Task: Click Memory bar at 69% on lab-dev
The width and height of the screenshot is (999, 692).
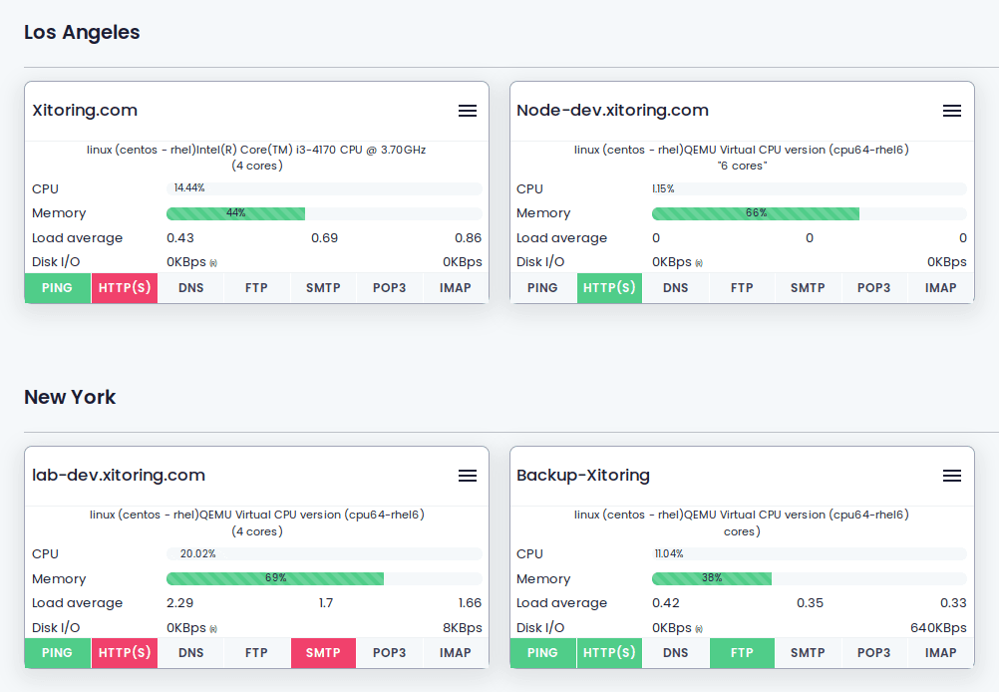Action: tap(275, 578)
